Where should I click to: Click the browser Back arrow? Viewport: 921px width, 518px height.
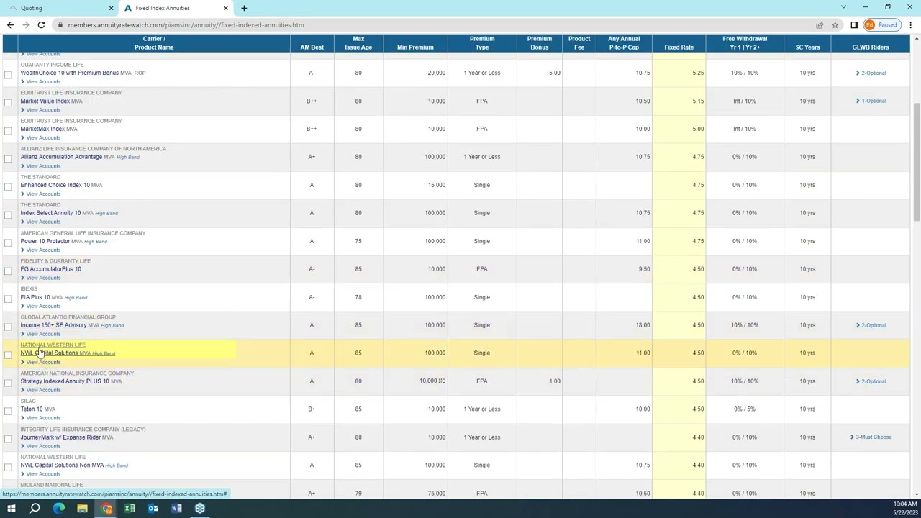click(10, 25)
